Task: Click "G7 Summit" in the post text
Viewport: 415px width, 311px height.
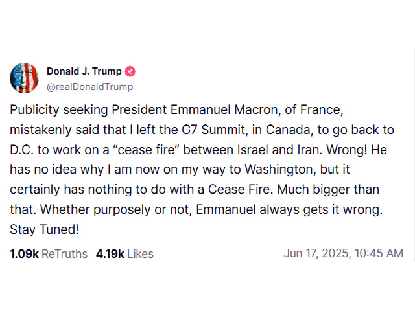Action: [215, 130]
